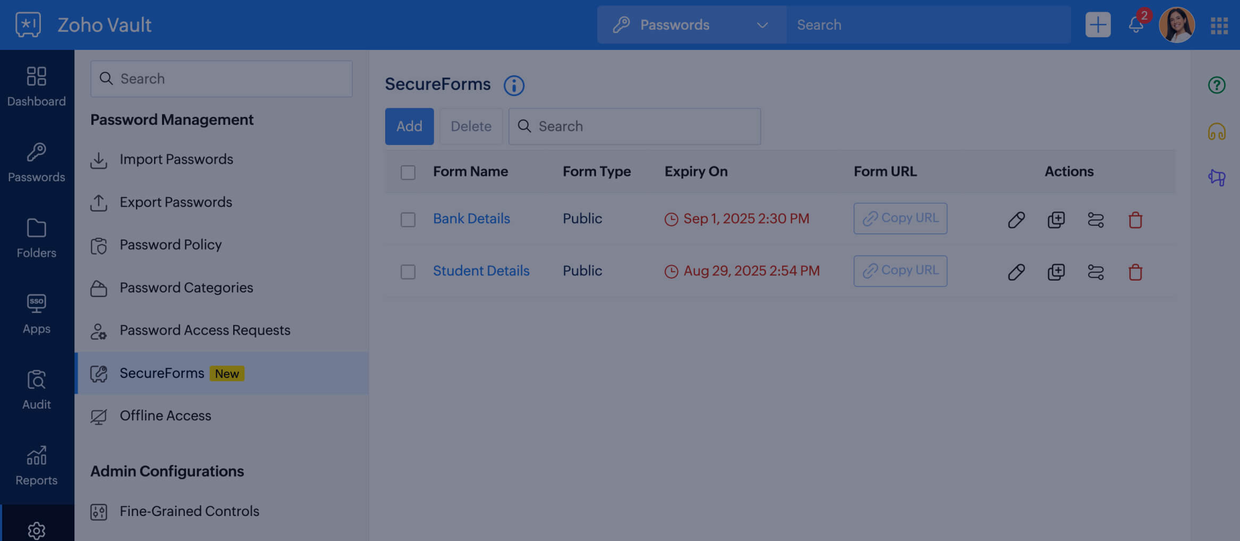Click the Add button

pos(409,126)
